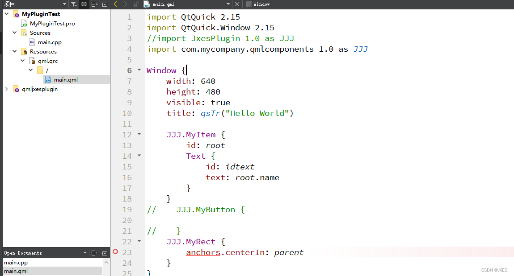
Task: Click the qml.qrc file icon
Action: pyautogui.click(x=32, y=61)
